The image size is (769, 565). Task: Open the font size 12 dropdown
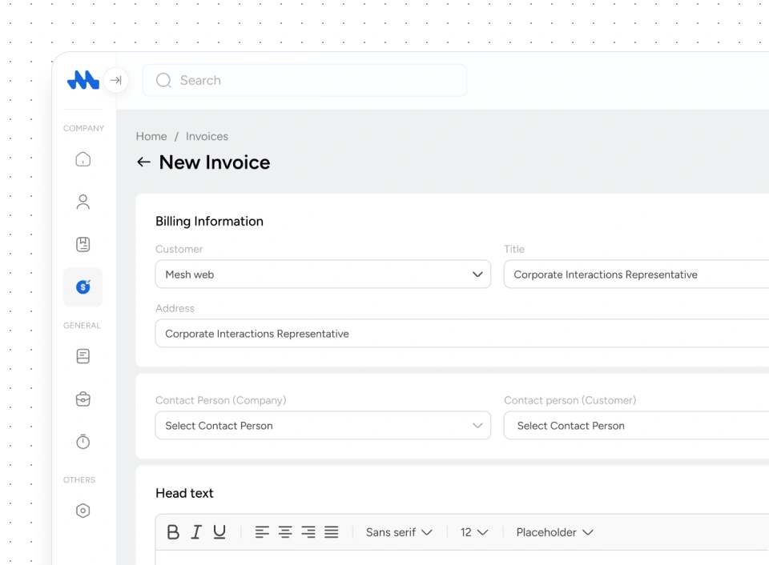pyautogui.click(x=473, y=532)
